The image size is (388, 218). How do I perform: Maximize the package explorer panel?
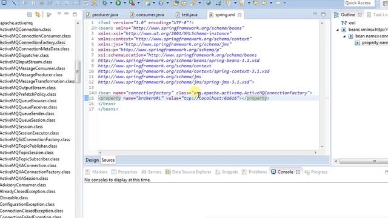click(x=75, y=15)
